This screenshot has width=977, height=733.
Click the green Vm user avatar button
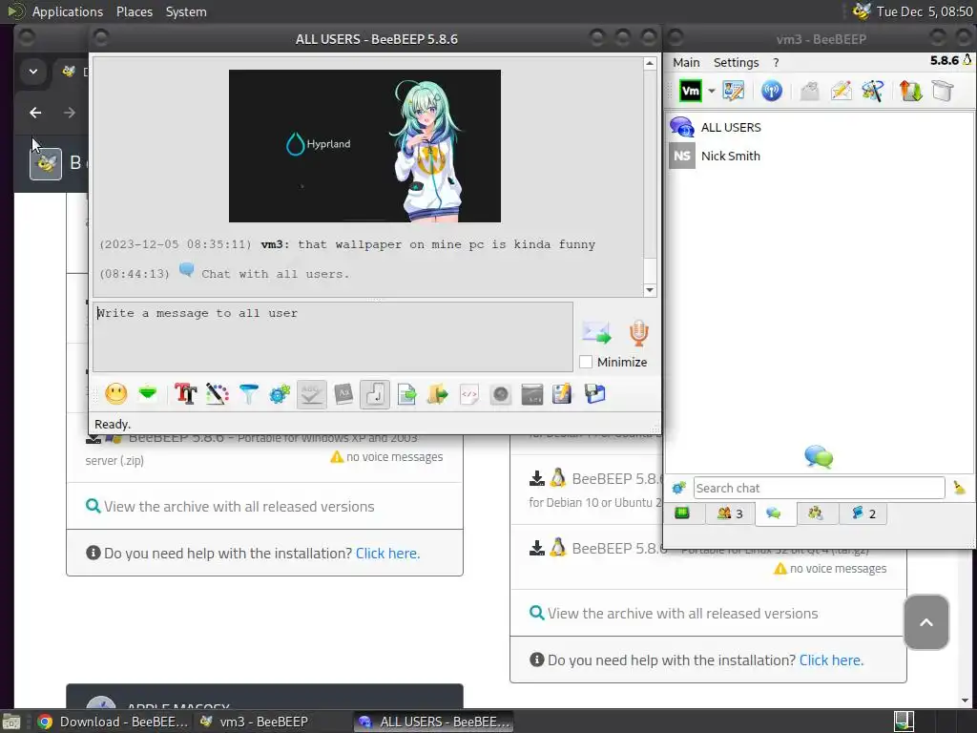(691, 91)
